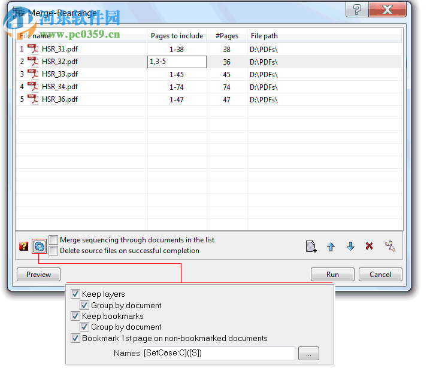Click the Names input field
This screenshot has height=368, width=430.
click(x=219, y=353)
